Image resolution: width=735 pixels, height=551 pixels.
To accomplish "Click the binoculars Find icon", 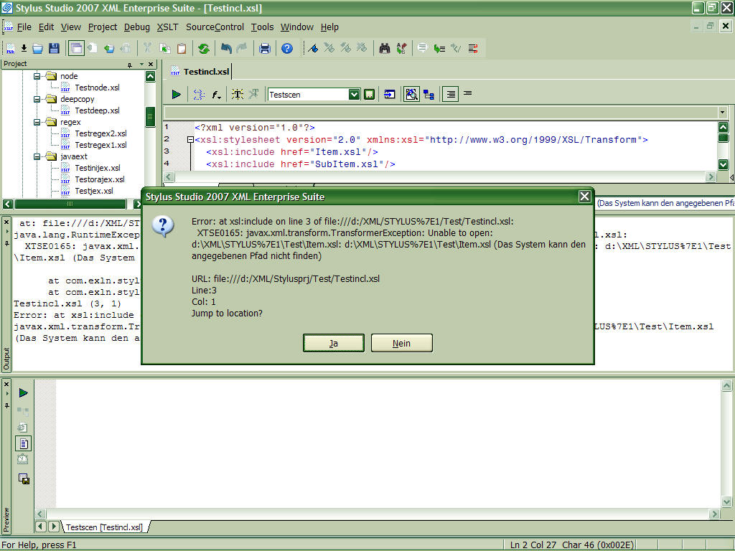I will tap(385, 49).
